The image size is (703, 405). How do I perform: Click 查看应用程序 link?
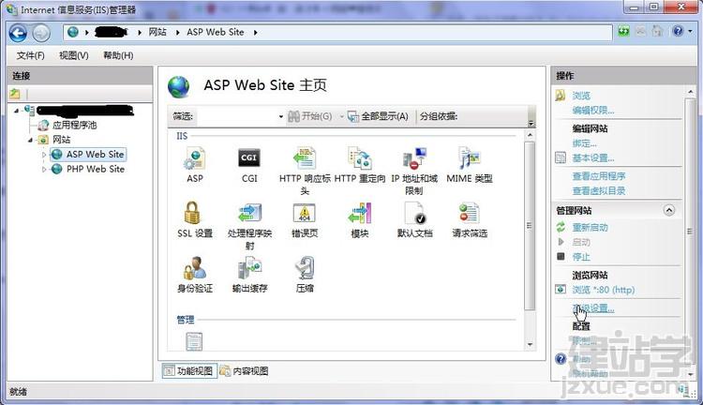click(x=599, y=176)
